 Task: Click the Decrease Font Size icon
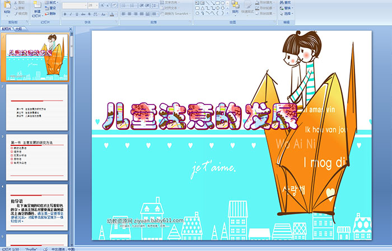click(x=108, y=6)
